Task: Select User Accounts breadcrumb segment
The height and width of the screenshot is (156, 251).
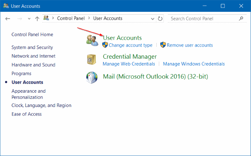Action: (x=108, y=18)
